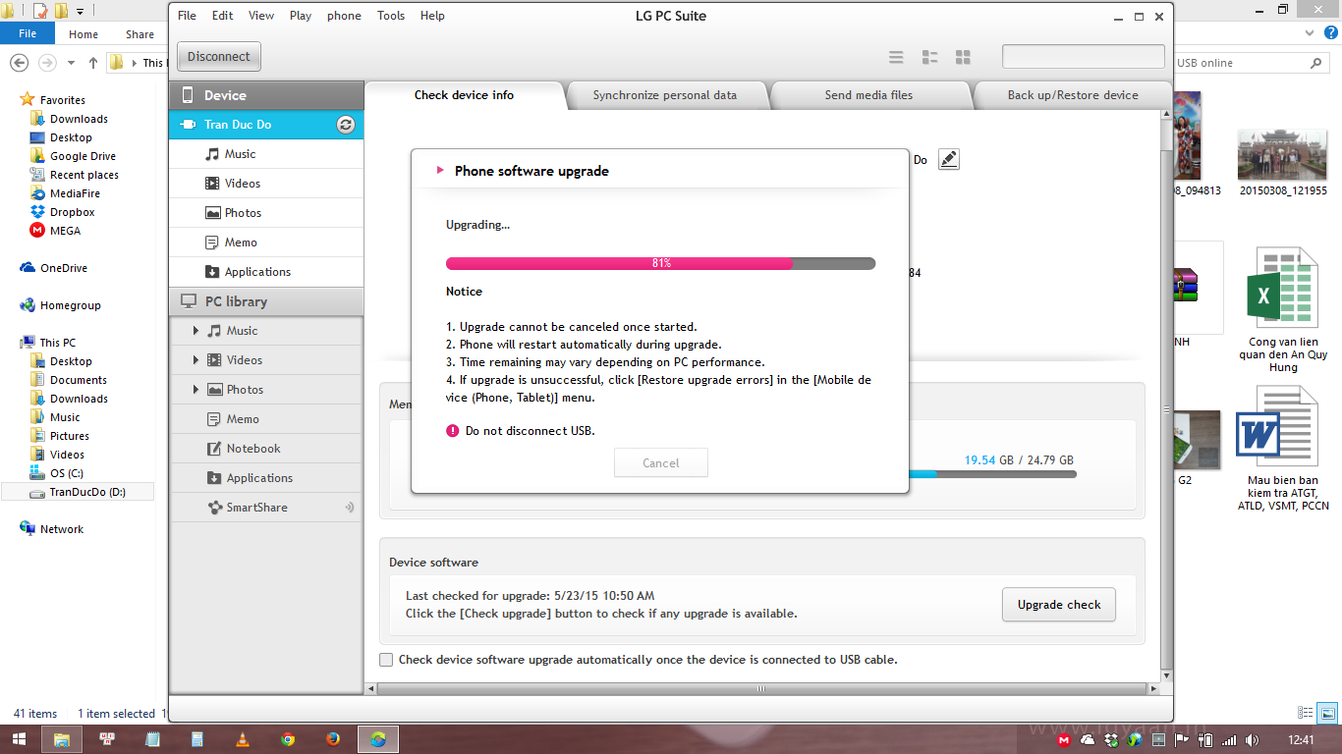The height and width of the screenshot is (754, 1342).
Task: Switch to detail list view icon
Action: [929, 57]
